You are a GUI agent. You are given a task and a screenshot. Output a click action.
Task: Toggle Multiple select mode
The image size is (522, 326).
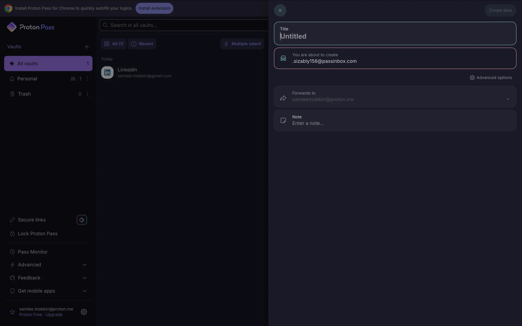coord(242,44)
